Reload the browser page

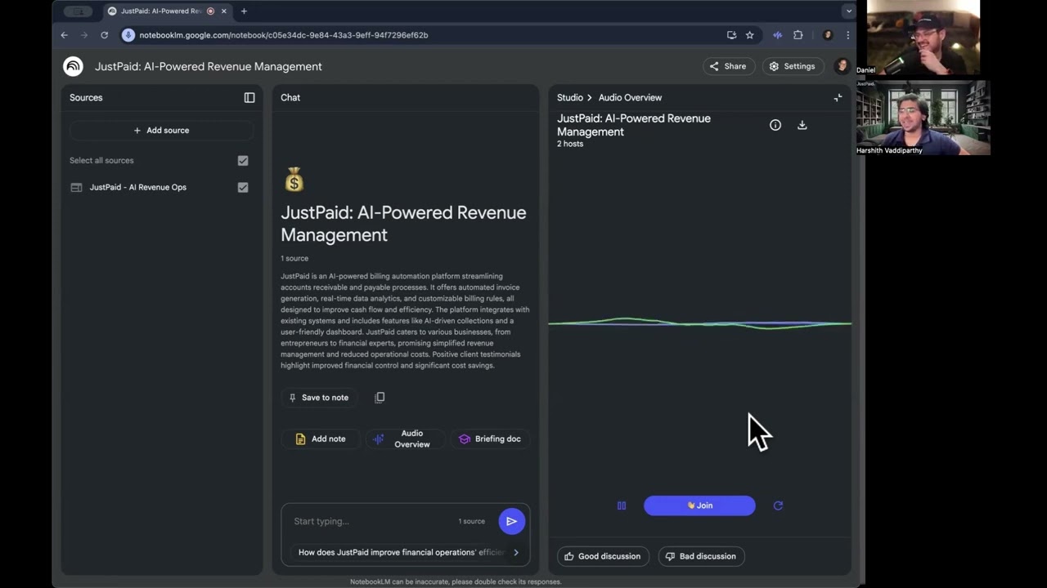(x=104, y=35)
